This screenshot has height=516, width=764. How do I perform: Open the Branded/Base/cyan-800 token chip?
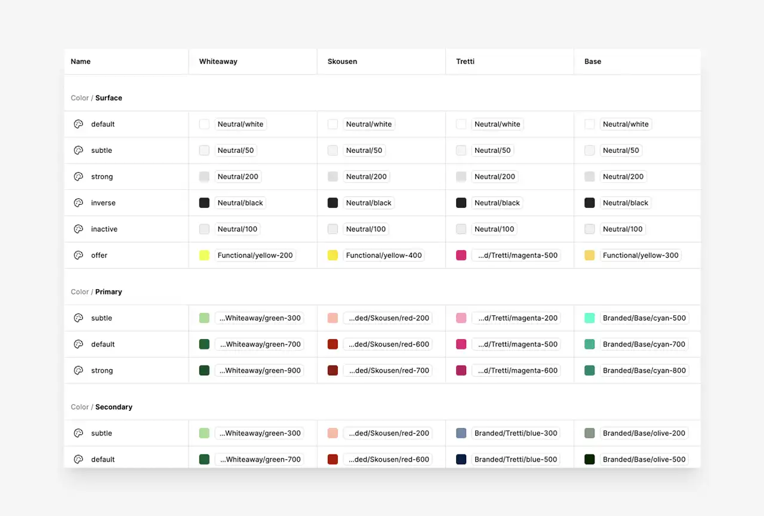(x=644, y=371)
